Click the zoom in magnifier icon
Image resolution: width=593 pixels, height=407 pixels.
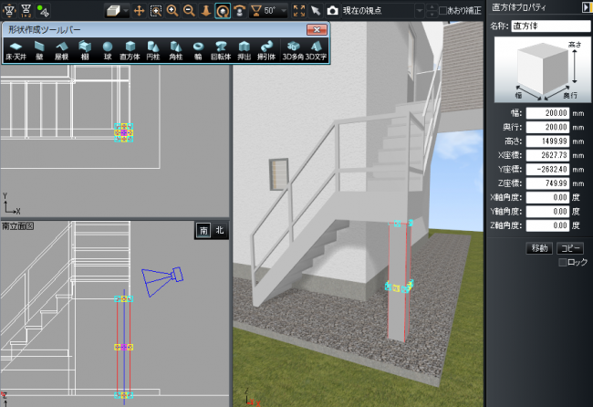[172, 10]
